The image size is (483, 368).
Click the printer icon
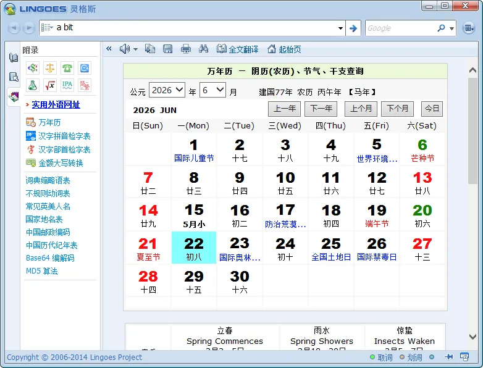185,49
